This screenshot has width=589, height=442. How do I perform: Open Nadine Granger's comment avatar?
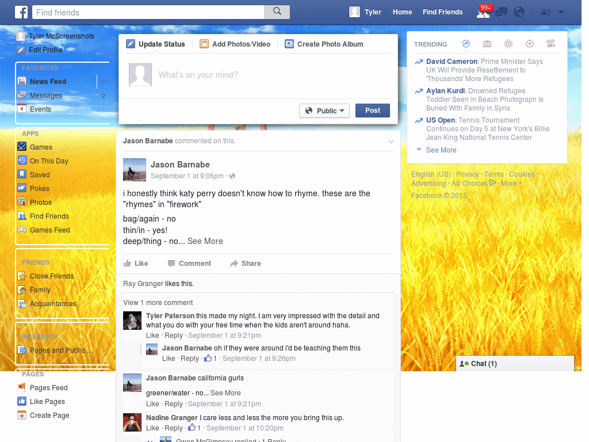pyautogui.click(x=132, y=422)
